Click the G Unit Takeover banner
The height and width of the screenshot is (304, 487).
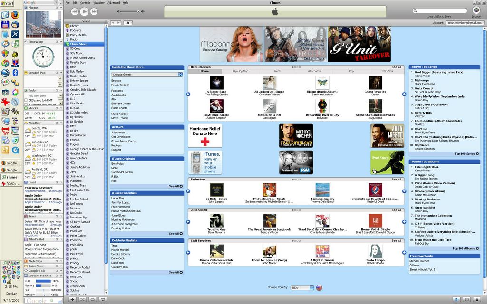pyautogui.click(x=360, y=44)
